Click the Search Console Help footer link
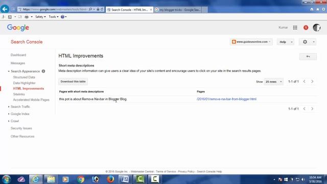The width and height of the screenshot is (327, 184). click(209, 172)
